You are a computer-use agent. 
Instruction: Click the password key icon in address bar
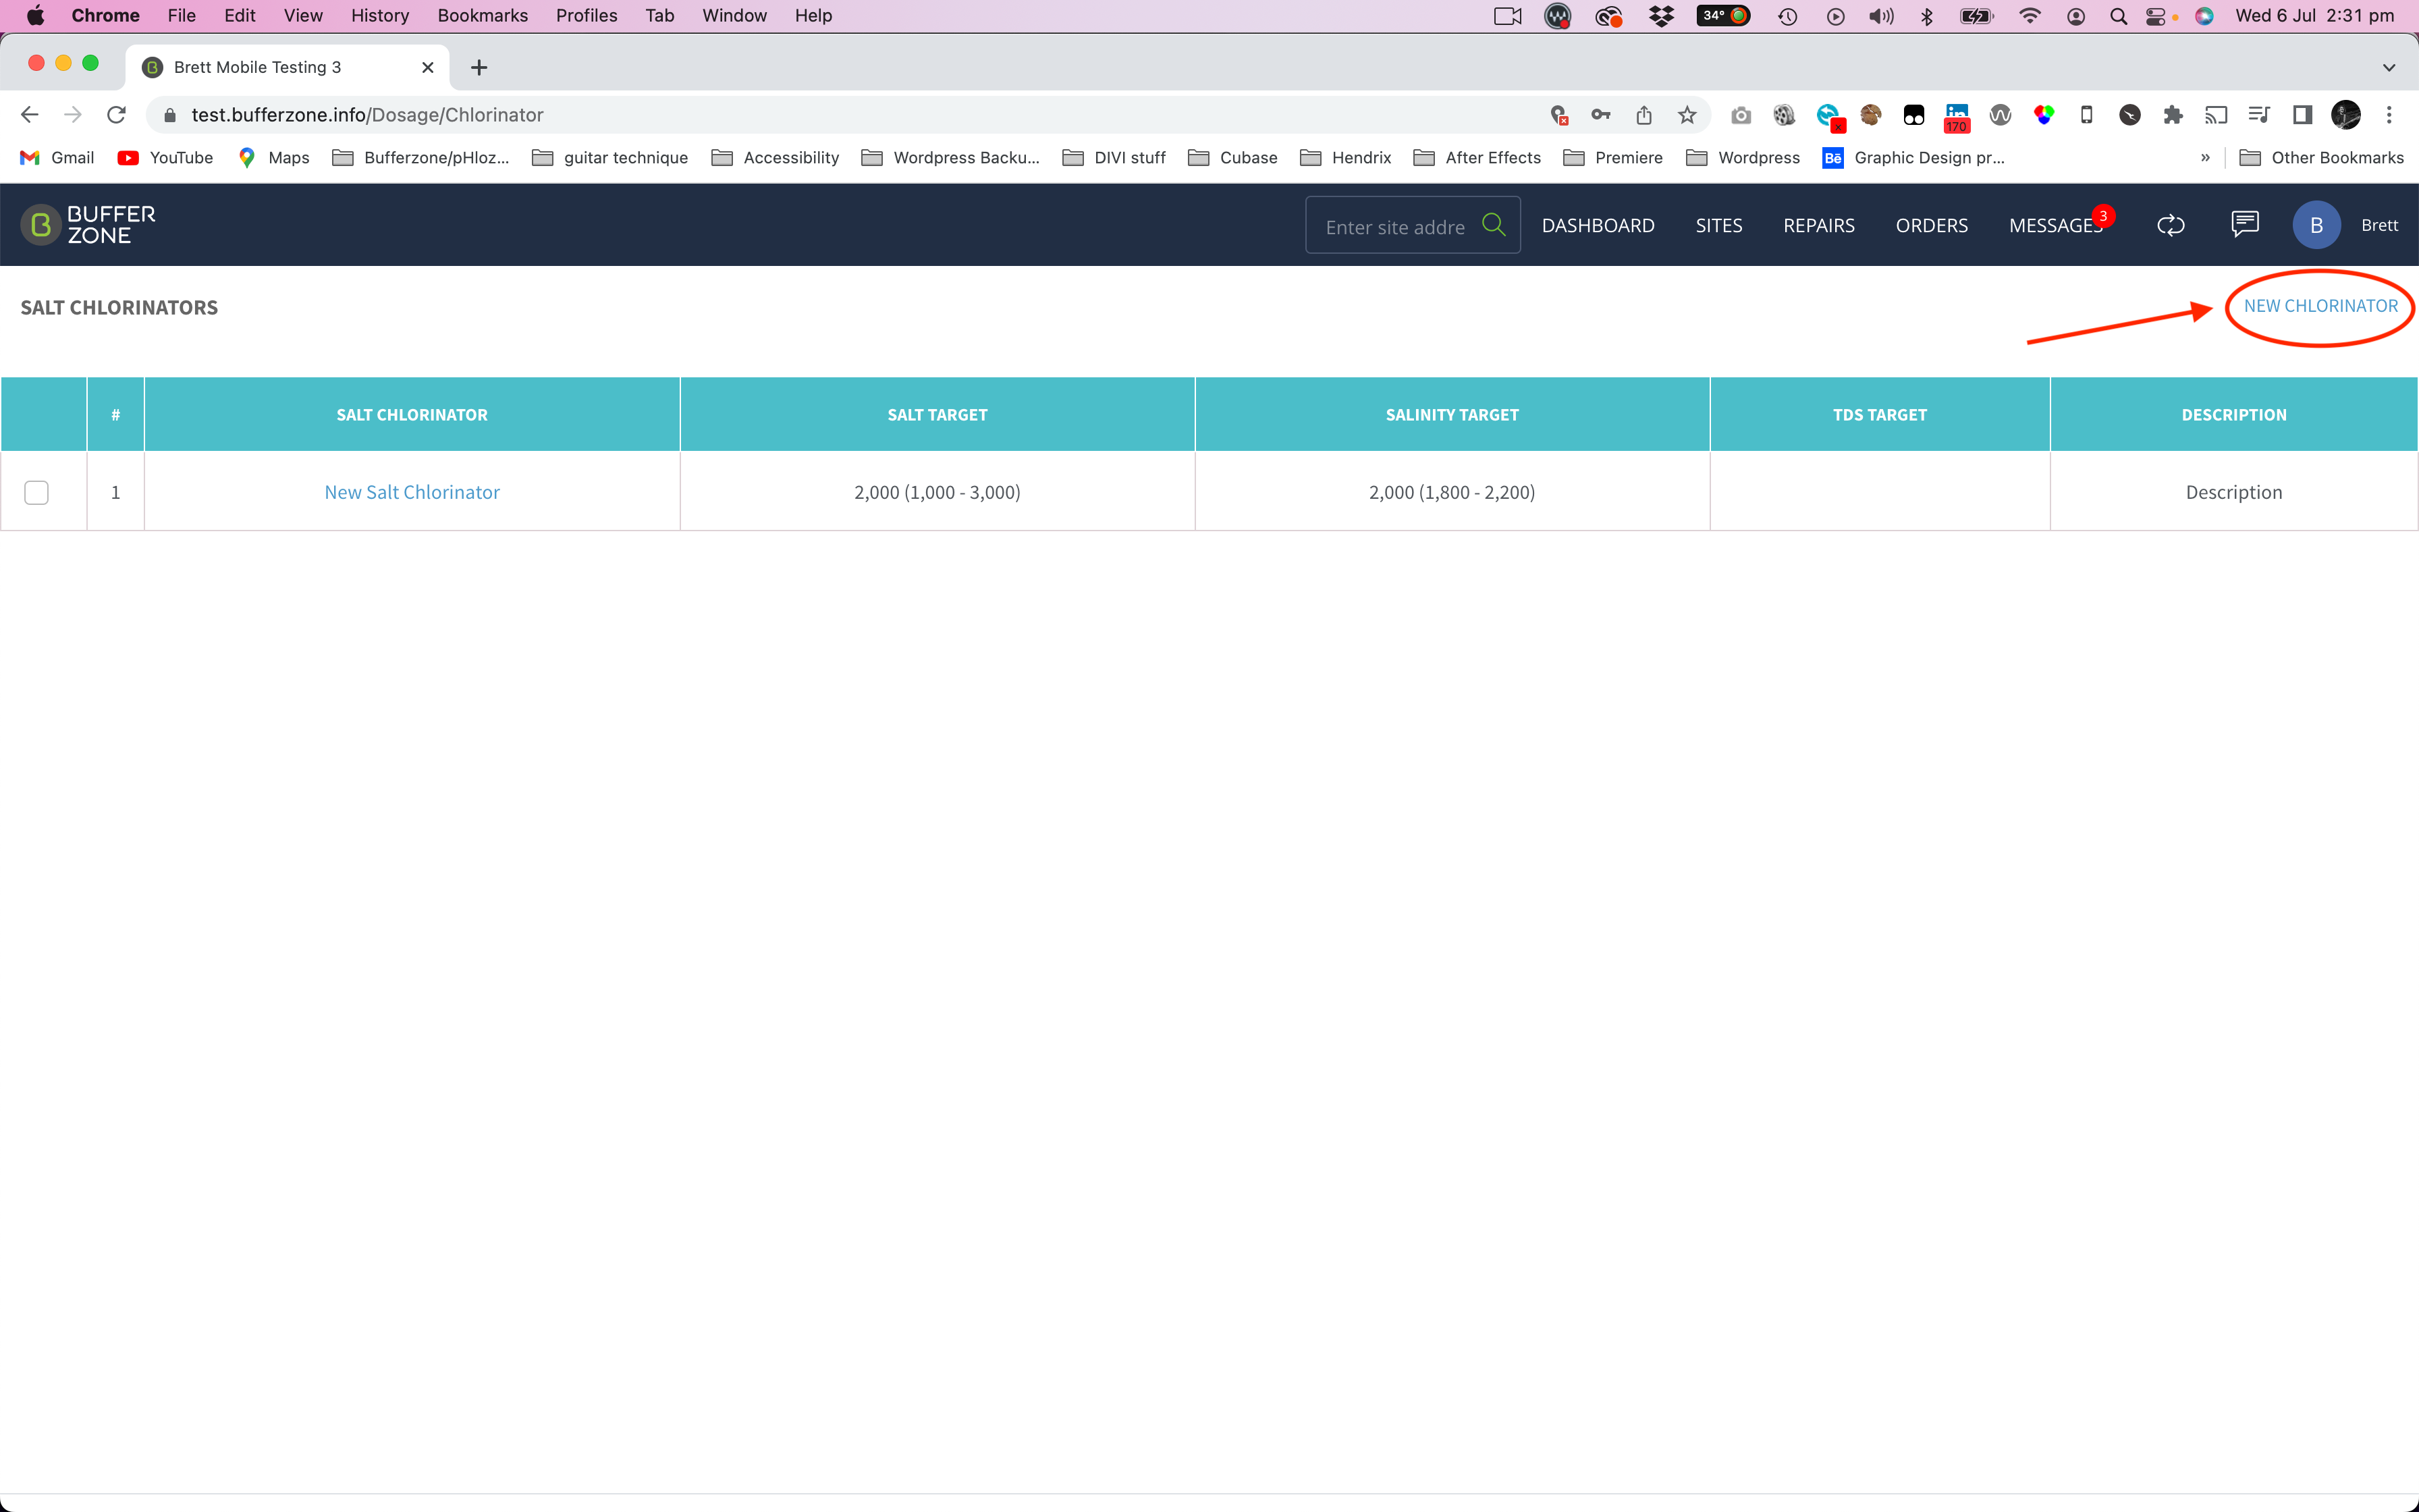coord(1602,115)
